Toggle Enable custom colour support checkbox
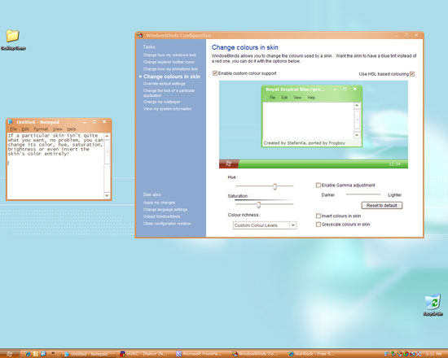The width and height of the screenshot is (448, 358). tap(215, 73)
